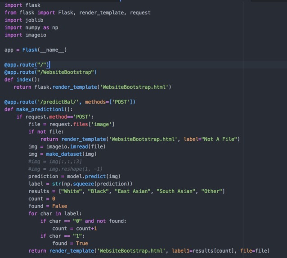Viewport: 287px width, 258px height.
Task: Click the '/predictBal/' route string
Action: [58, 102]
